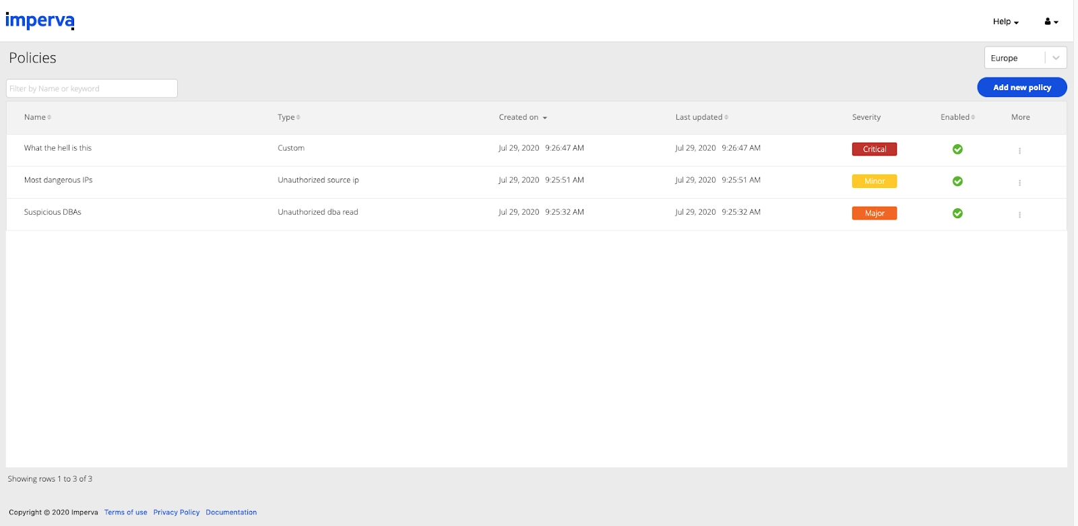The height and width of the screenshot is (526, 1078).
Task: Toggle enabled checkmark for Most dangerous IPs
Action: [957, 181]
